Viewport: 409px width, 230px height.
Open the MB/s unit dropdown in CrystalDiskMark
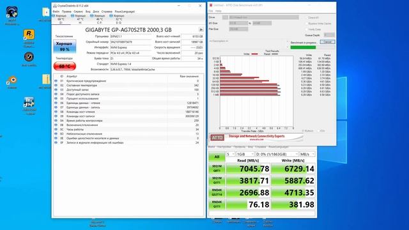point(307,154)
